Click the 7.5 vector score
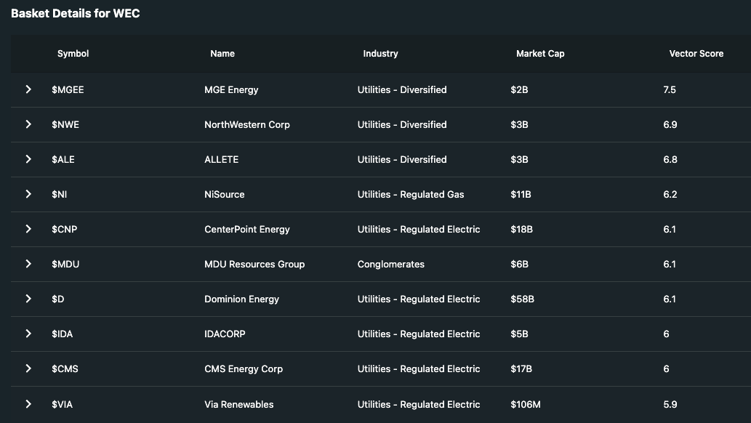751x423 pixels. [x=670, y=89]
